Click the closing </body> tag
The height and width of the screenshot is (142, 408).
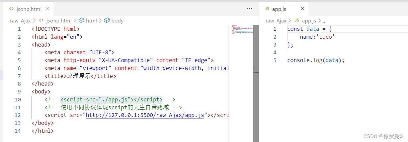(x=42, y=123)
